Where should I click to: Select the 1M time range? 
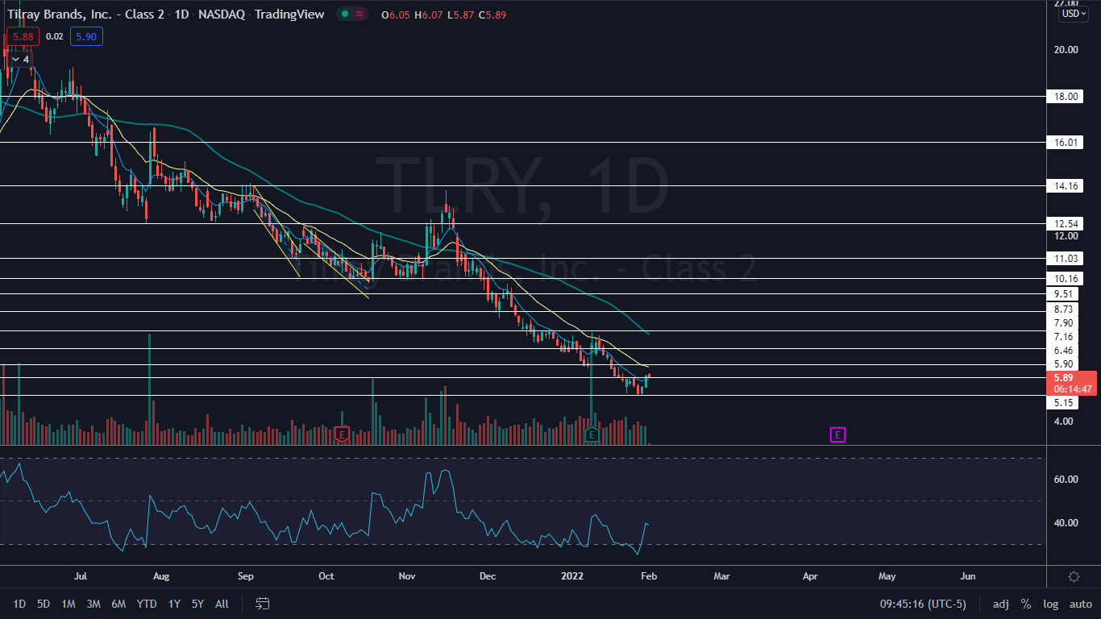click(69, 604)
